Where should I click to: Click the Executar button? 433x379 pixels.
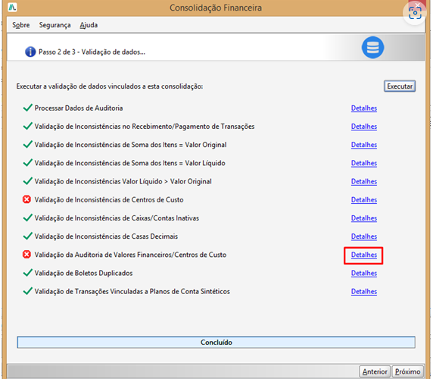pos(400,86)
